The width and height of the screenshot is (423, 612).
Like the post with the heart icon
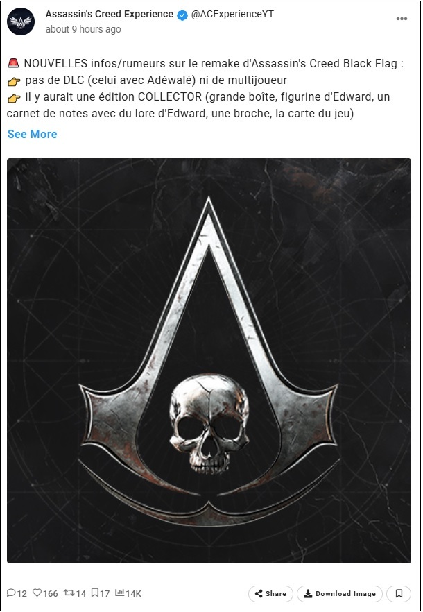pyautogui.click(x=37, y=593)
